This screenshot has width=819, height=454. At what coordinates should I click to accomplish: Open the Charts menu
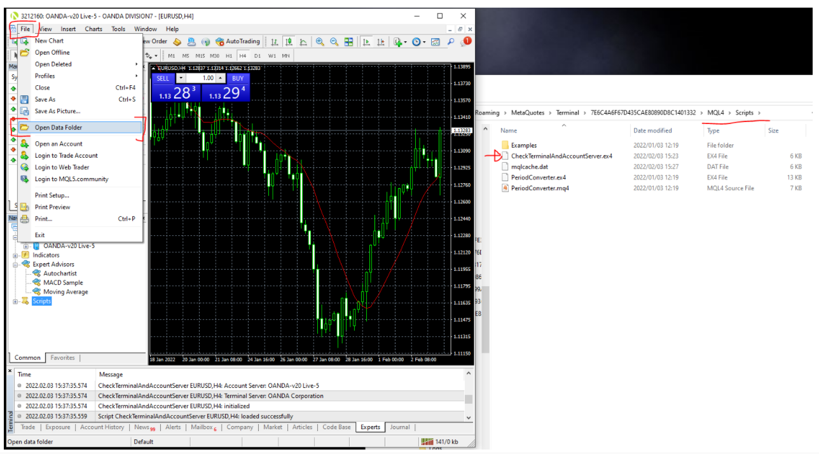coord(93,29)
